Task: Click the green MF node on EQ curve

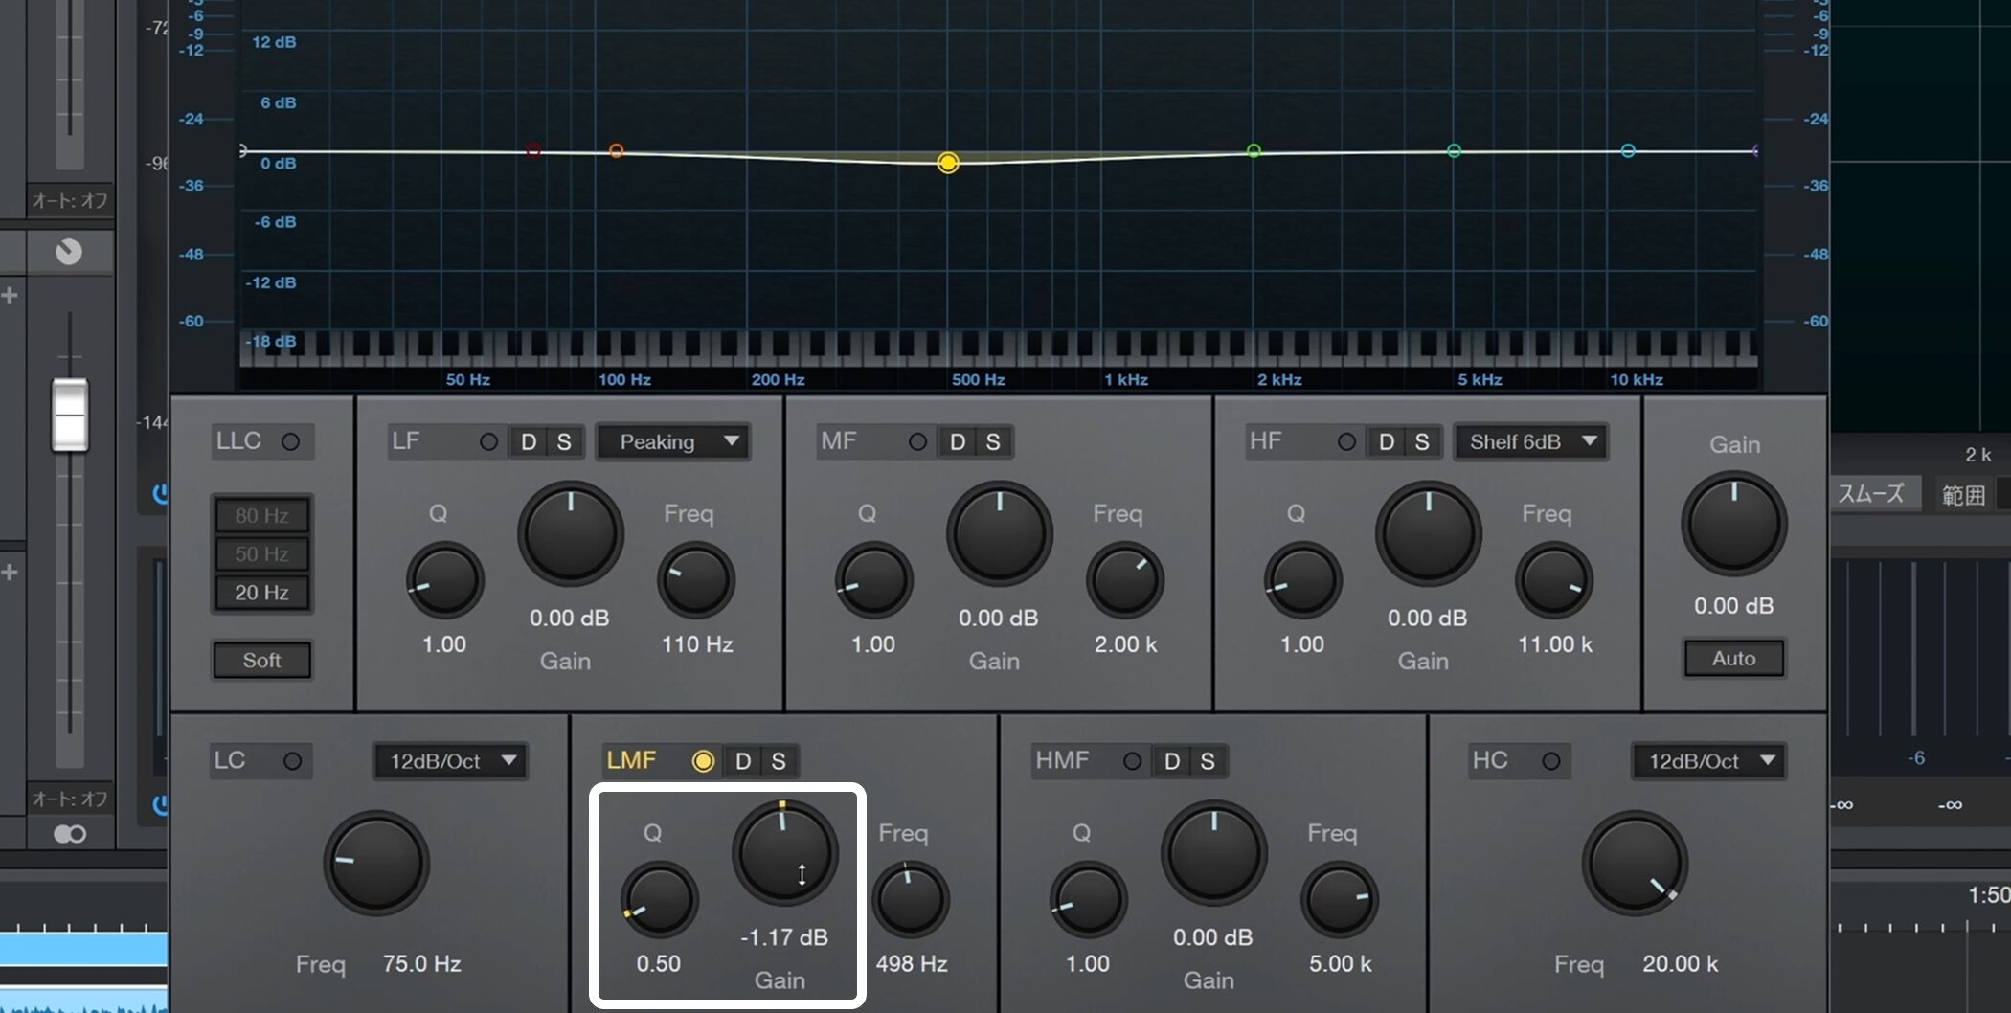Action: [x=1254, y=150]
